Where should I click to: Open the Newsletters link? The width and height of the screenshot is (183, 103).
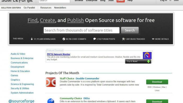point(60,8)
